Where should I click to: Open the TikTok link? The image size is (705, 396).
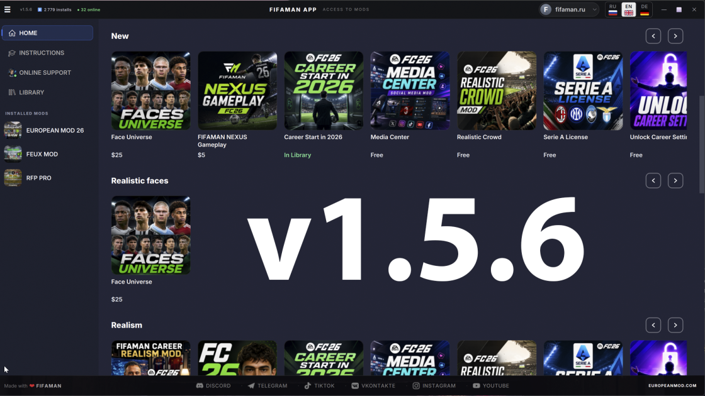pos(320,386)
